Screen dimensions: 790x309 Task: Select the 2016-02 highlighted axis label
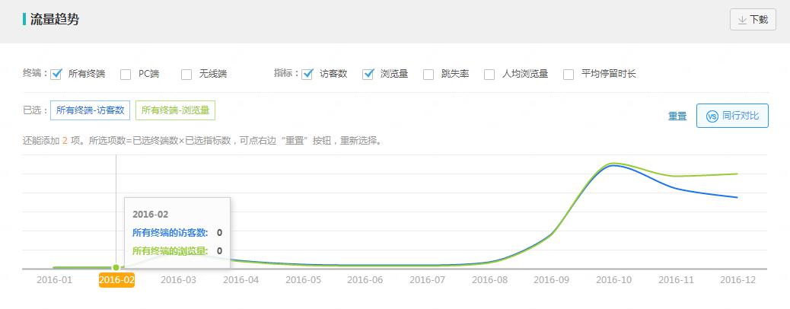tap(116, 280)
